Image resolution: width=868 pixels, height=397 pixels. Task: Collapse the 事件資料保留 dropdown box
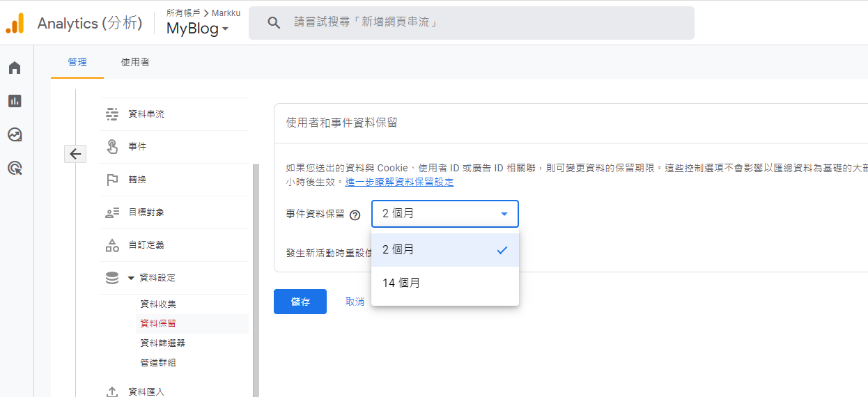point(444,214)
